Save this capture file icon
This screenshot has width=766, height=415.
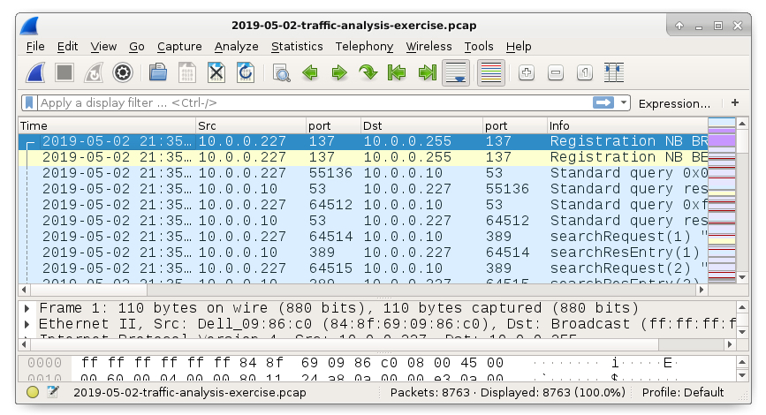pyautogui.click(x=187, y=73)
